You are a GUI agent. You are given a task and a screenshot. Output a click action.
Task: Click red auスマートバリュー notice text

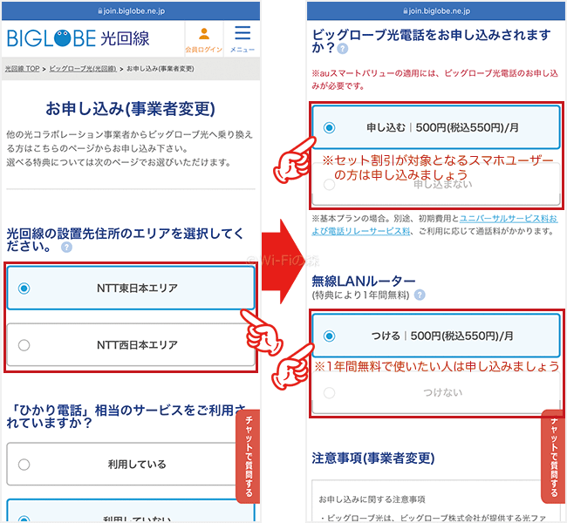(435, 79)
